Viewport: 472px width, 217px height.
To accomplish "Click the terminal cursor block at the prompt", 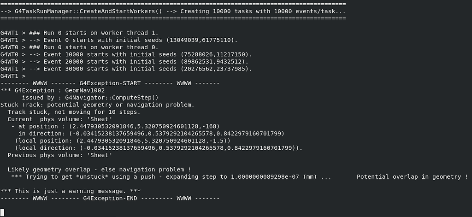I will [x=2, y=212].
